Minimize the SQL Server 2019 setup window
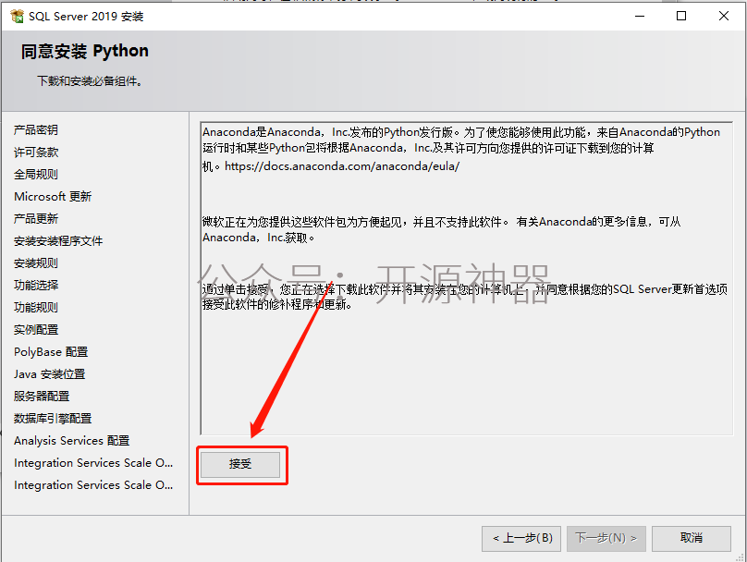The width and height of the screenshot is (747, 562). tap(640, 17)
